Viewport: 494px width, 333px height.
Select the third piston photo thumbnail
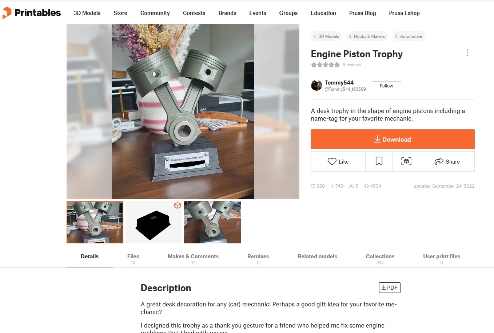[212, 222]
